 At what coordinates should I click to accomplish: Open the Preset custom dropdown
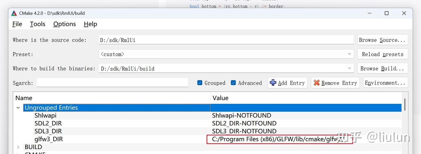[x=226, y=54]
